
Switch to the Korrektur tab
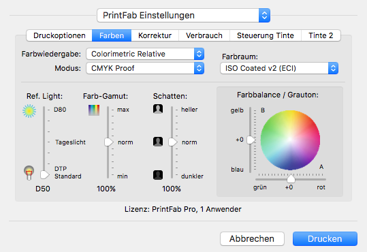click(x=155, y=35)
